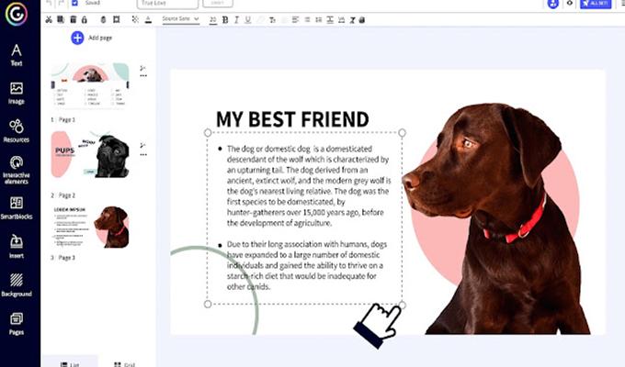The image size is (625, 367).
Task: Select the Page 3 thumbnail
Action: 90,227
